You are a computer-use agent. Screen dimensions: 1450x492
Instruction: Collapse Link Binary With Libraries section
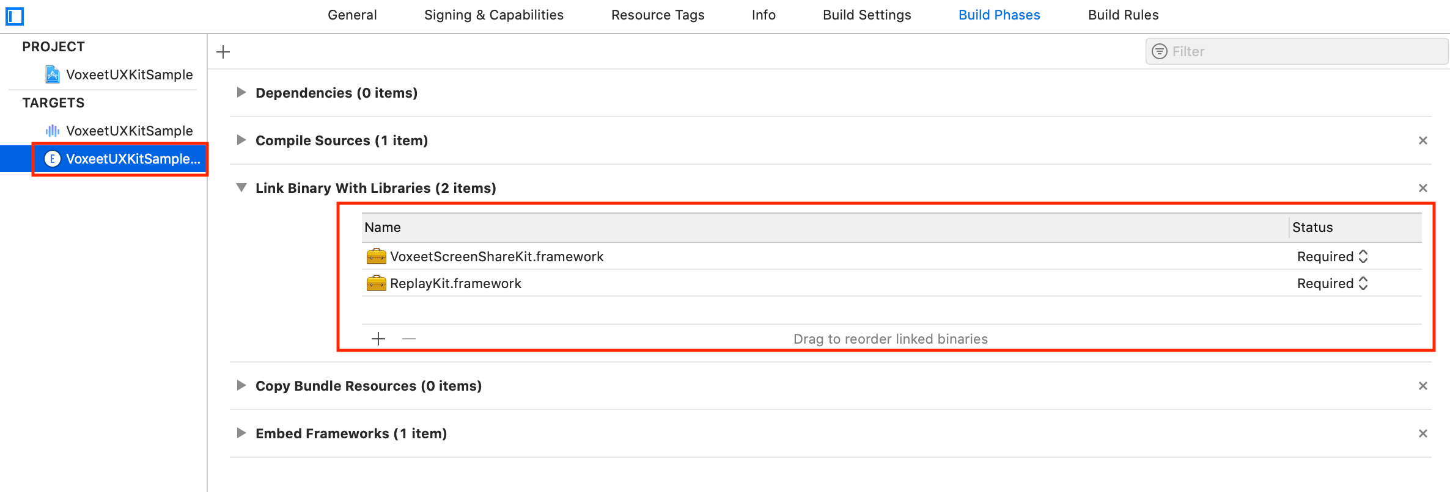coord(241,187)
